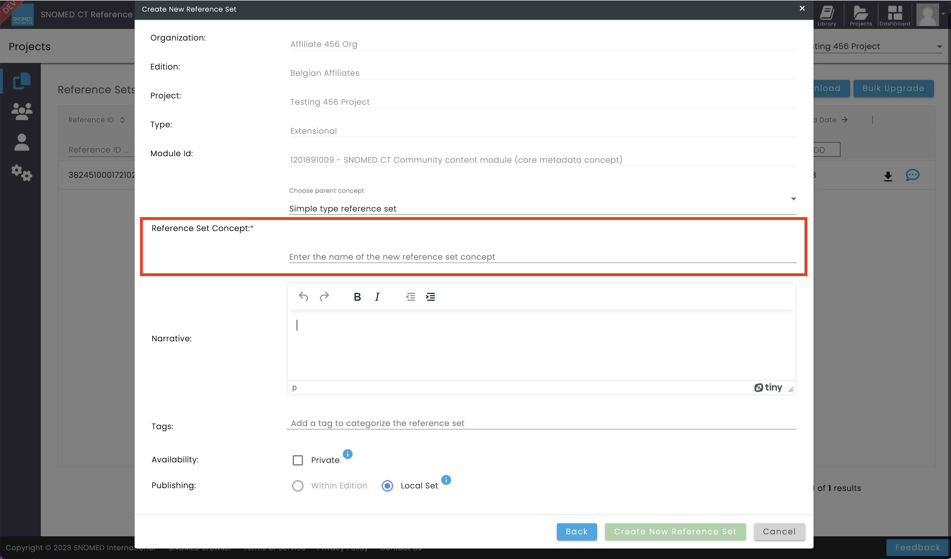The width and height of the screenshot is (951, 559).
Task: Click the 'Publishing:' label
Action: click(x=174, y=485)
